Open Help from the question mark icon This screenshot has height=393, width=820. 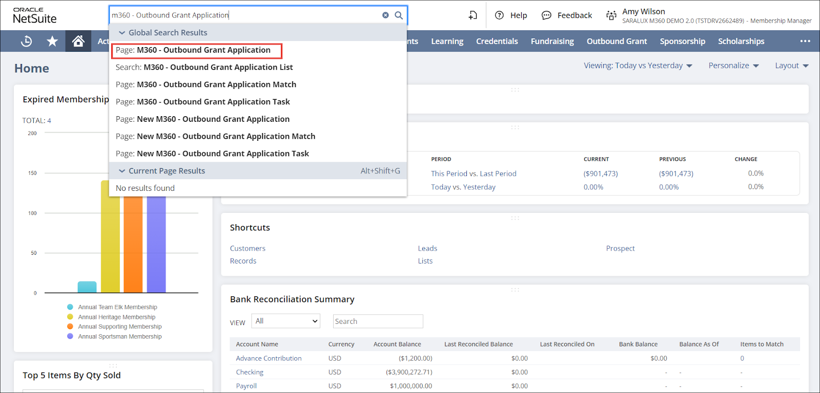tap(499, 15)
